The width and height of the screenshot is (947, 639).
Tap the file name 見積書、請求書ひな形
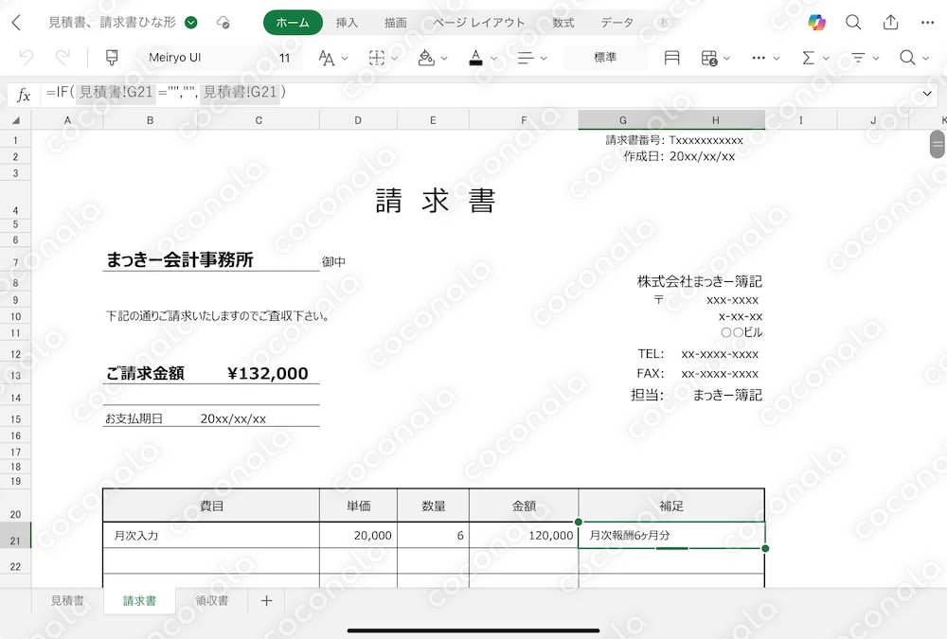[x=113, y=23]
